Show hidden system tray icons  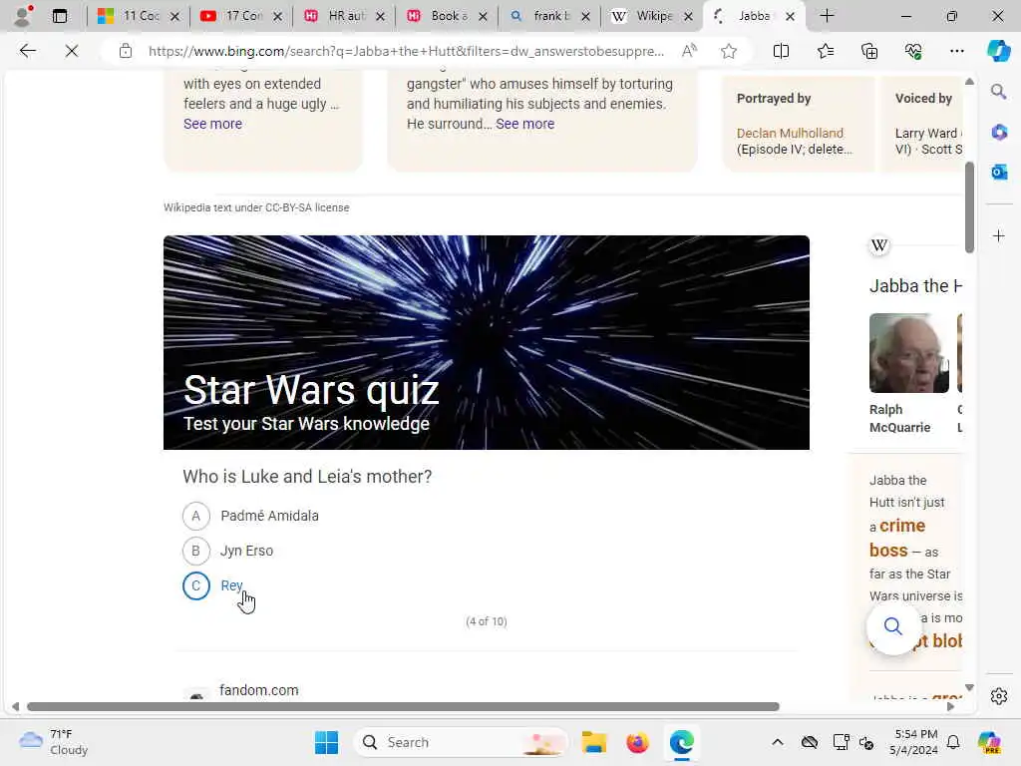[778, 742]
